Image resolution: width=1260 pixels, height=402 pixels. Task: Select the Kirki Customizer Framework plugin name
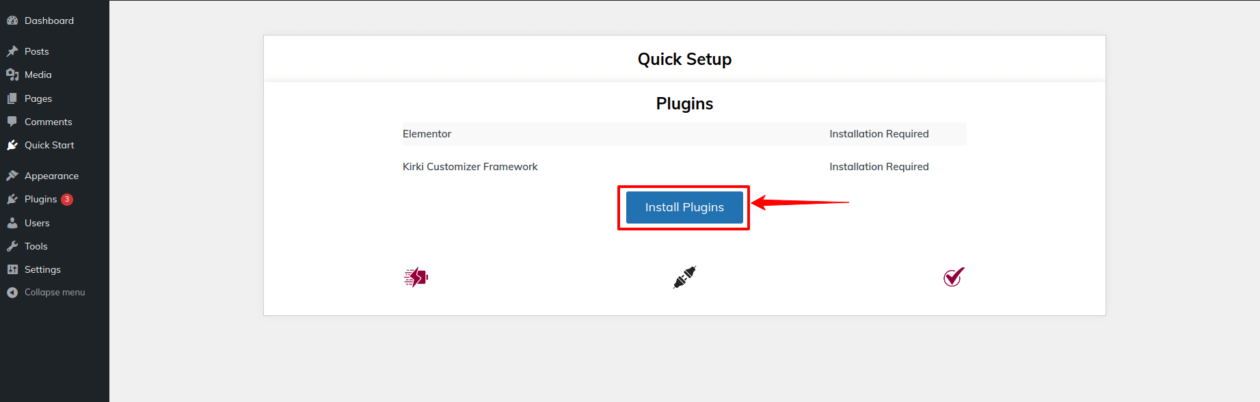tap(470, 167)
